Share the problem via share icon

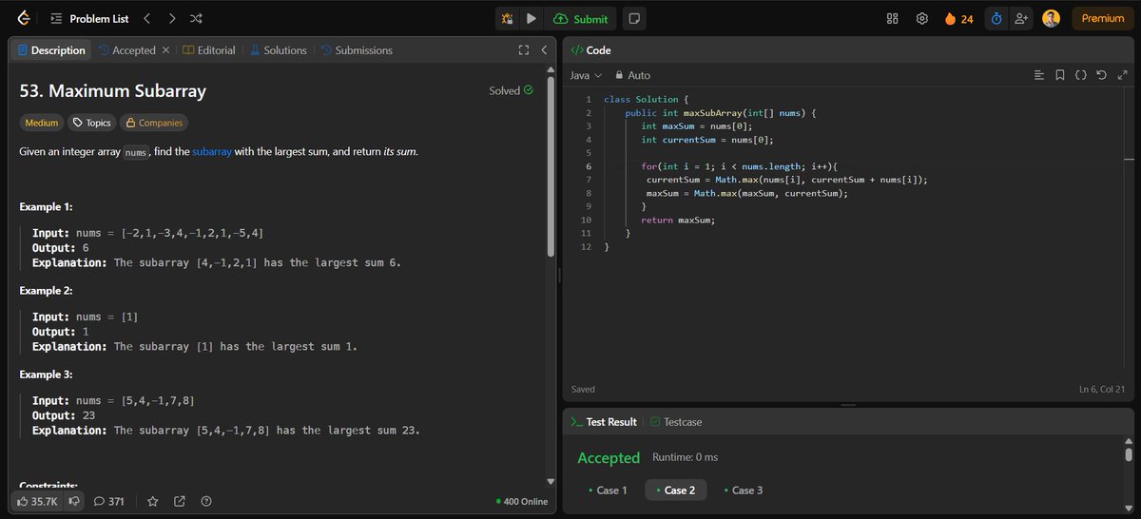(x=179, y=501)
